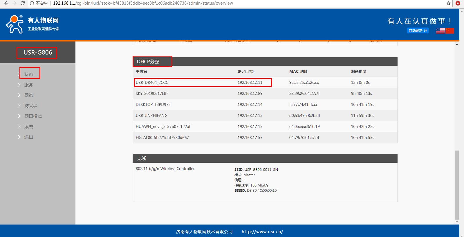Expand the 防火墙 sidebar section

(30, 106)
